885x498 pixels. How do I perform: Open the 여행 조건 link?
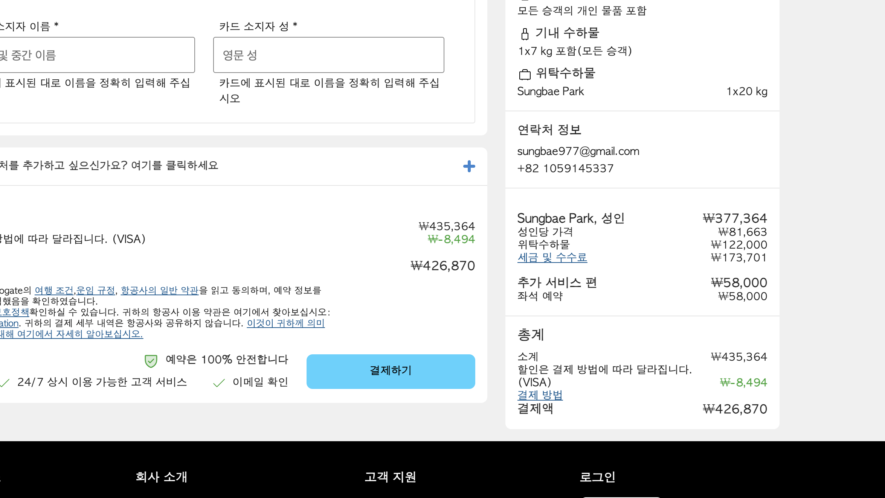click(54, 290)
